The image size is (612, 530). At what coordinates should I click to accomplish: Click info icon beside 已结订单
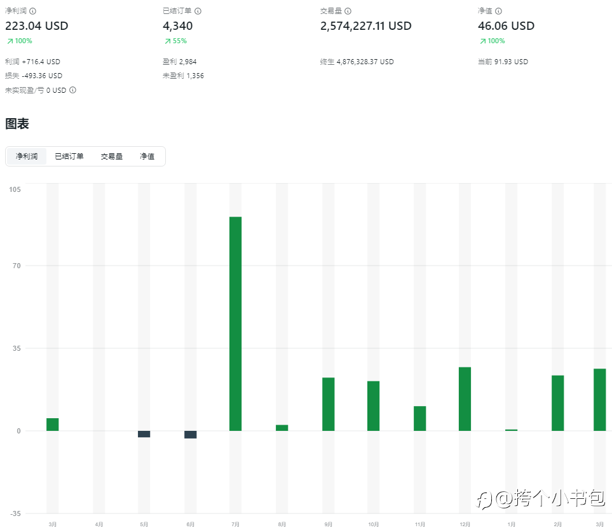pos(198,11)
